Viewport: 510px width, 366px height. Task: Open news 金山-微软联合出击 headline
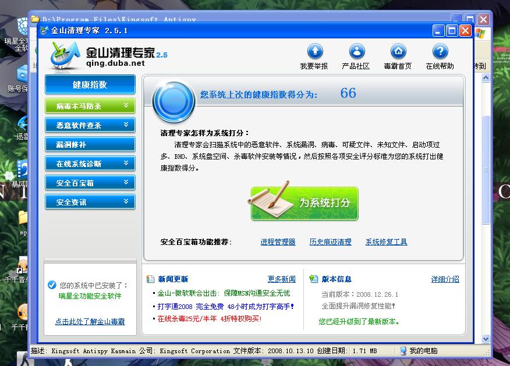pos(224,293)
